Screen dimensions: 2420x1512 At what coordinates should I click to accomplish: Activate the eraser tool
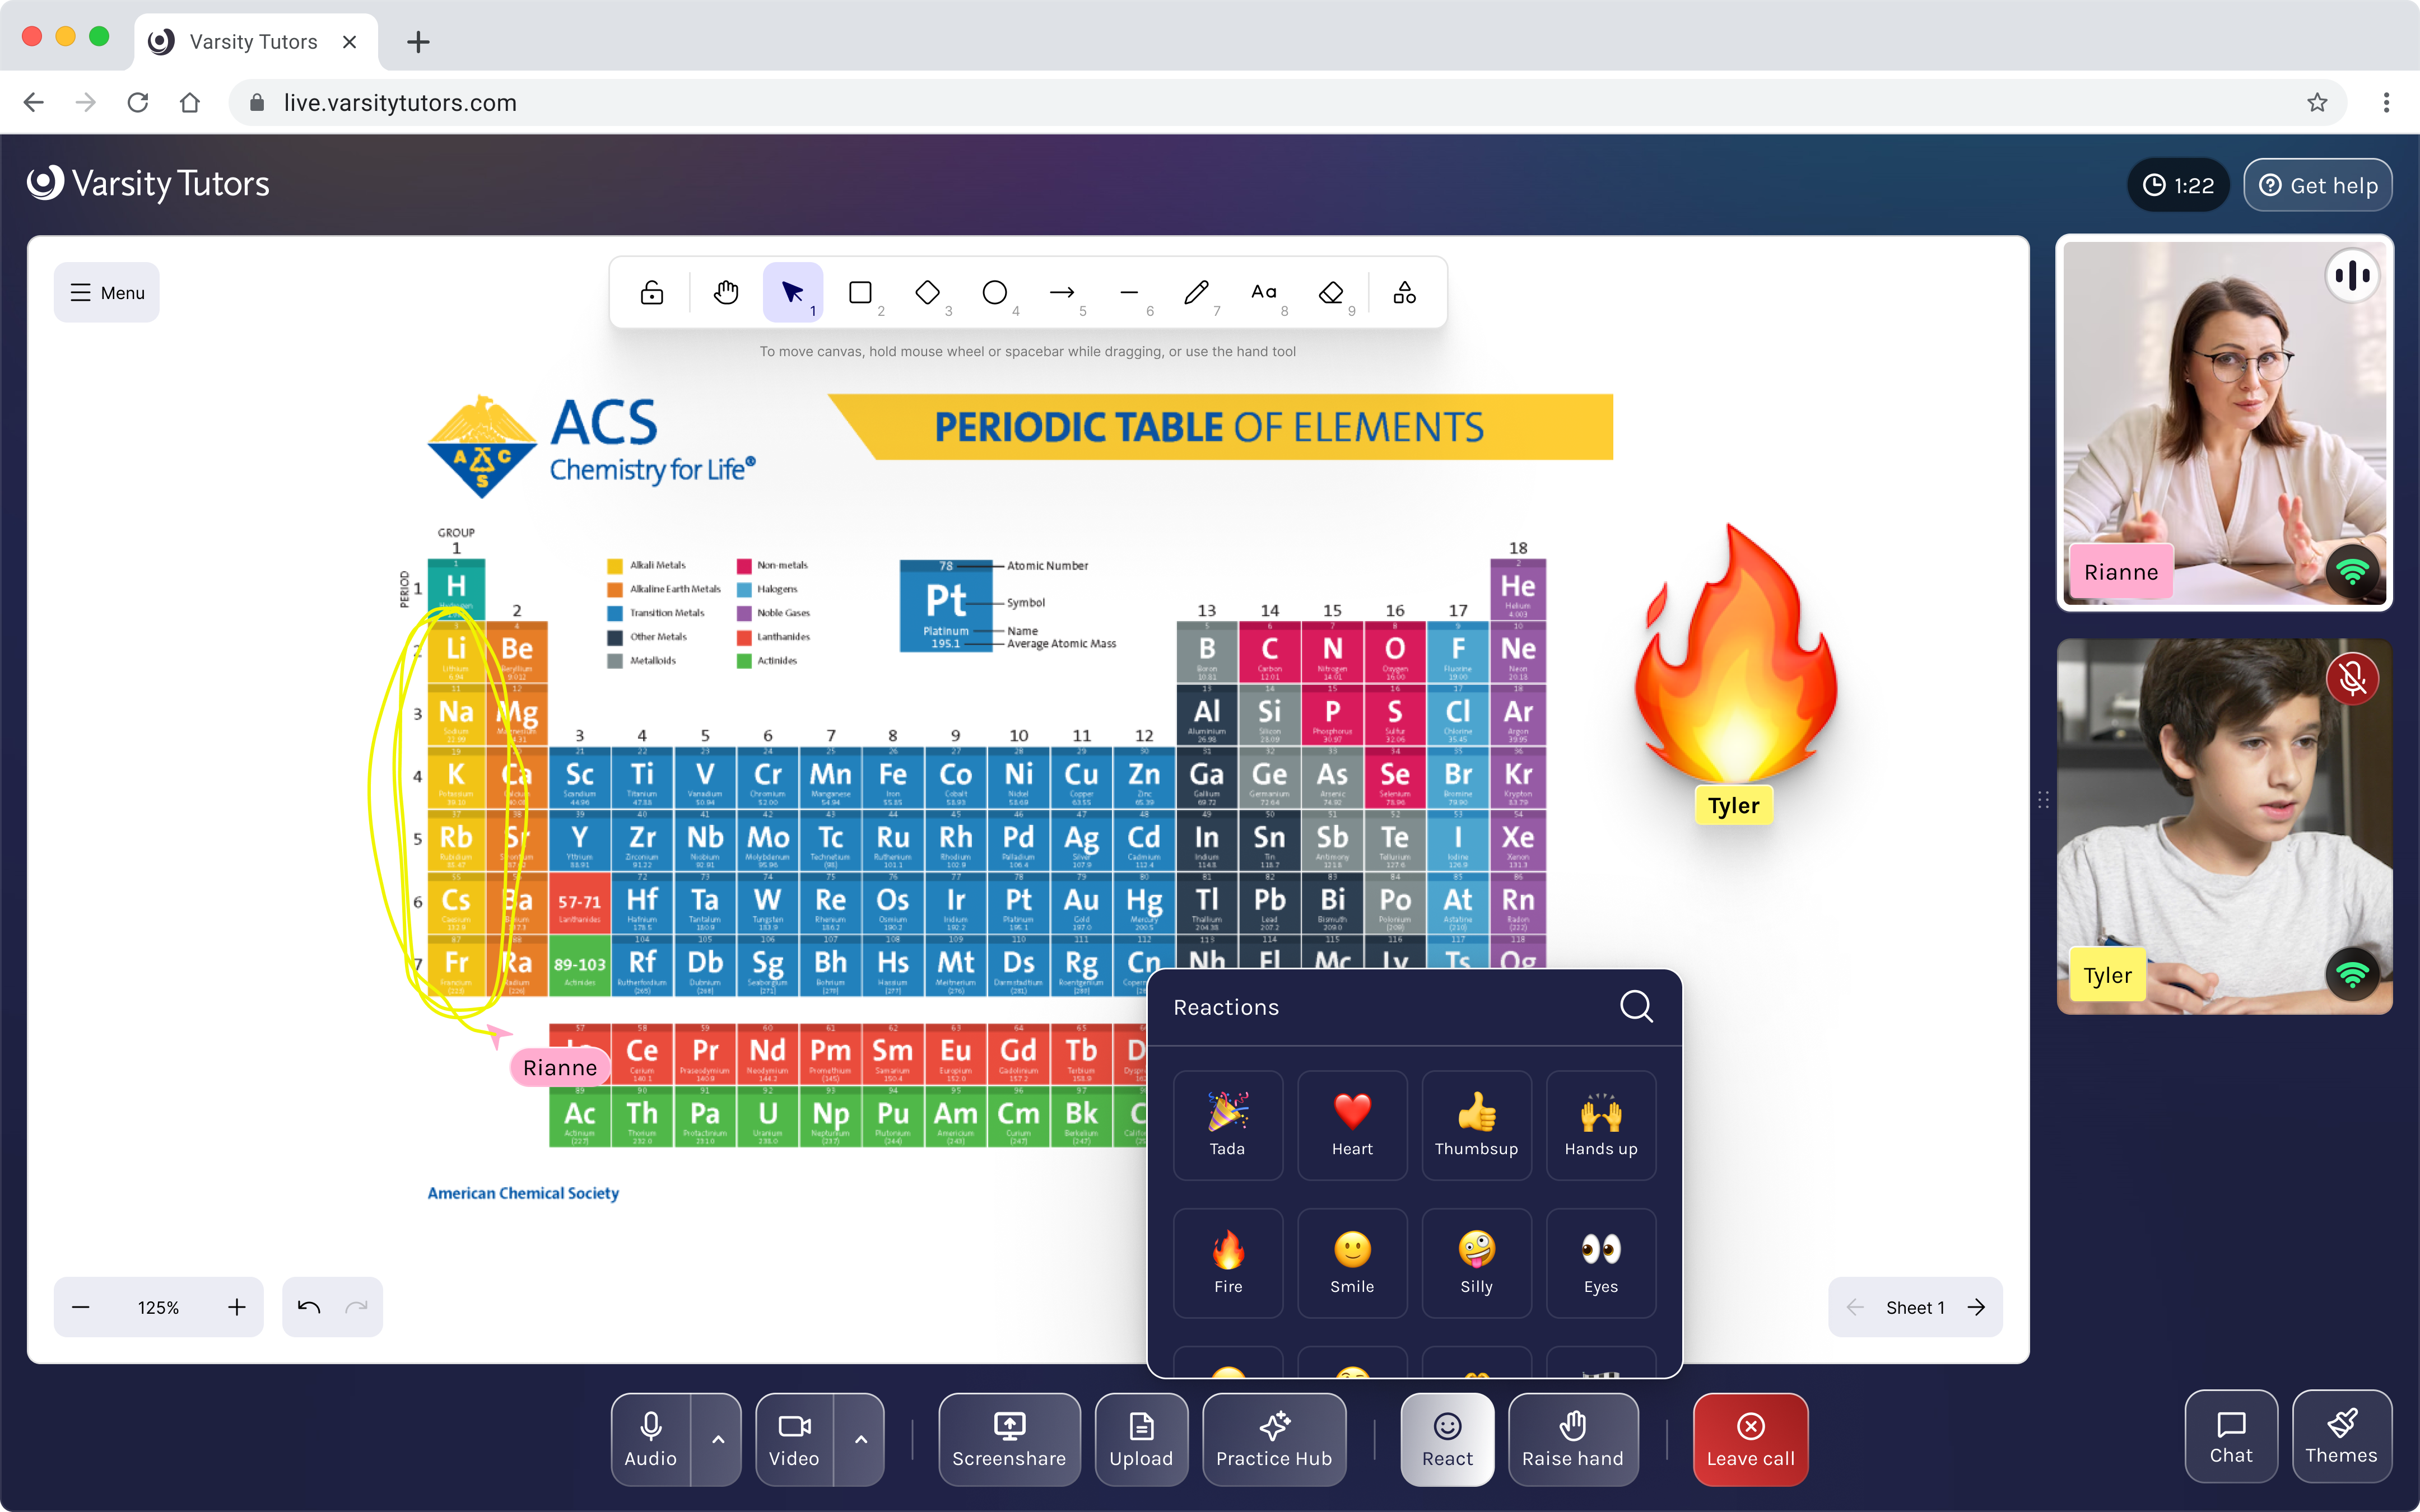click(1330, 293)
